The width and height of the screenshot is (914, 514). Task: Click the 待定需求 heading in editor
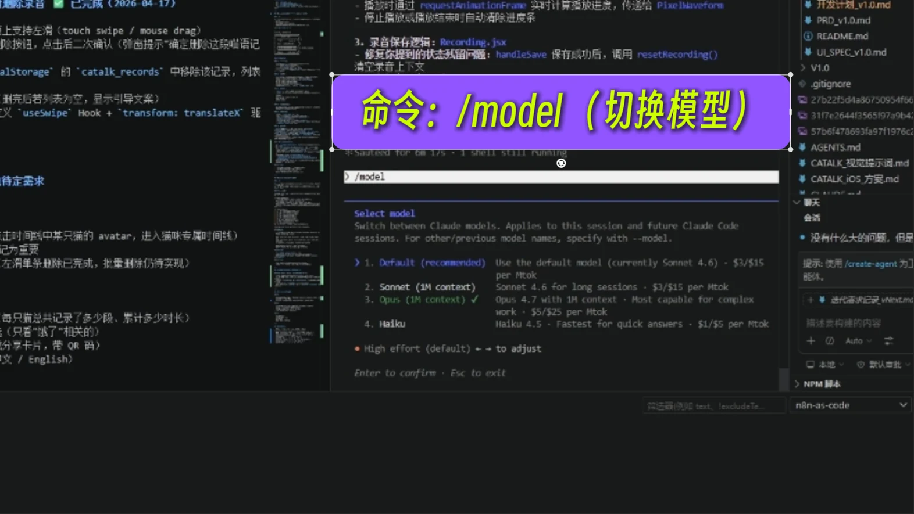pyautogui.click(x=22, y=181)
